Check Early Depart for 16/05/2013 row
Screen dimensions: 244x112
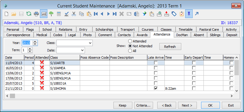click(194, 68)
